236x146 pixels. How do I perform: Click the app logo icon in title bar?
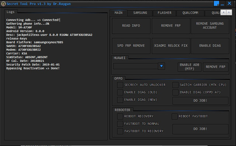coord(3,4)
